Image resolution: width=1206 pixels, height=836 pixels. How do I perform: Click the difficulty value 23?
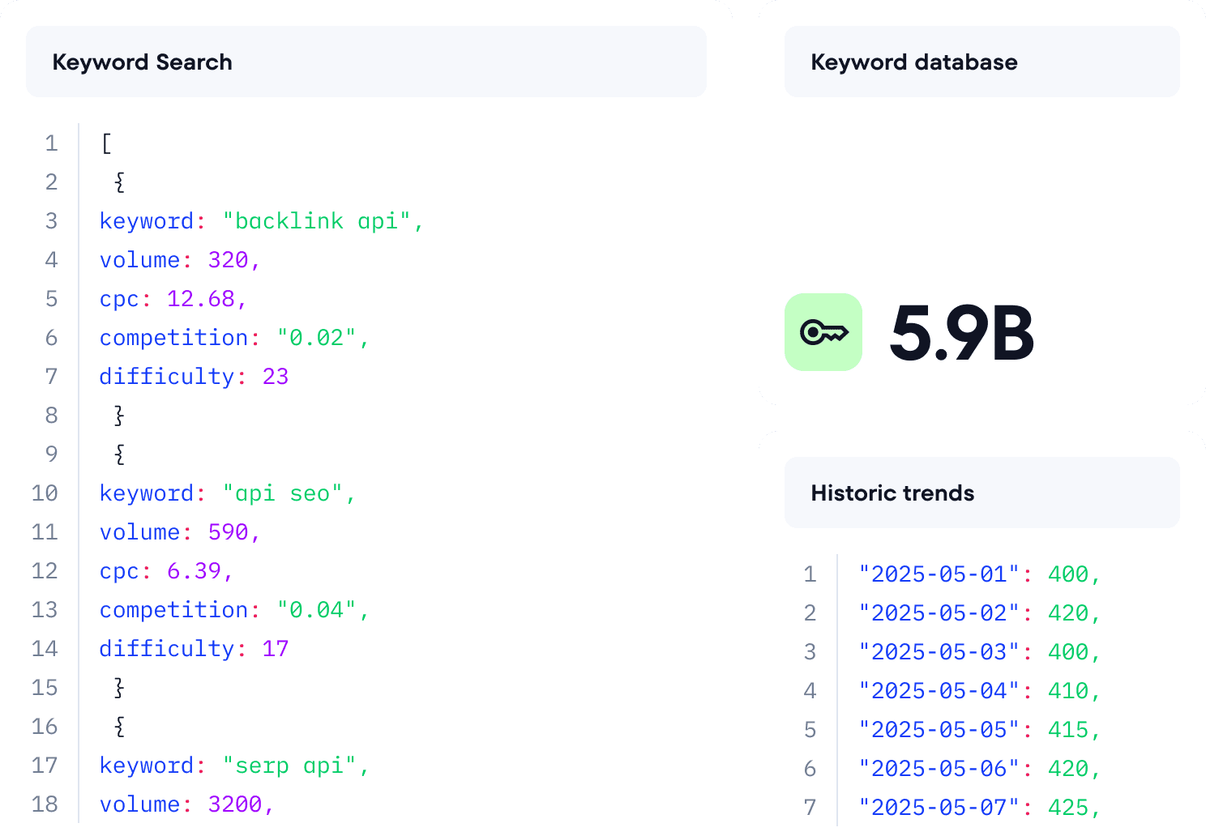click(276, 377)
